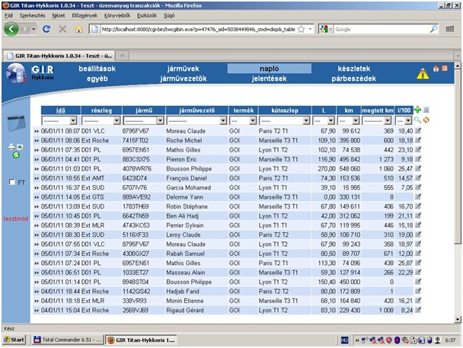The height and width of the screenshot is (348, 463).
Task: Edit the Pierron Eric row
Action: (x=418, y=159)
